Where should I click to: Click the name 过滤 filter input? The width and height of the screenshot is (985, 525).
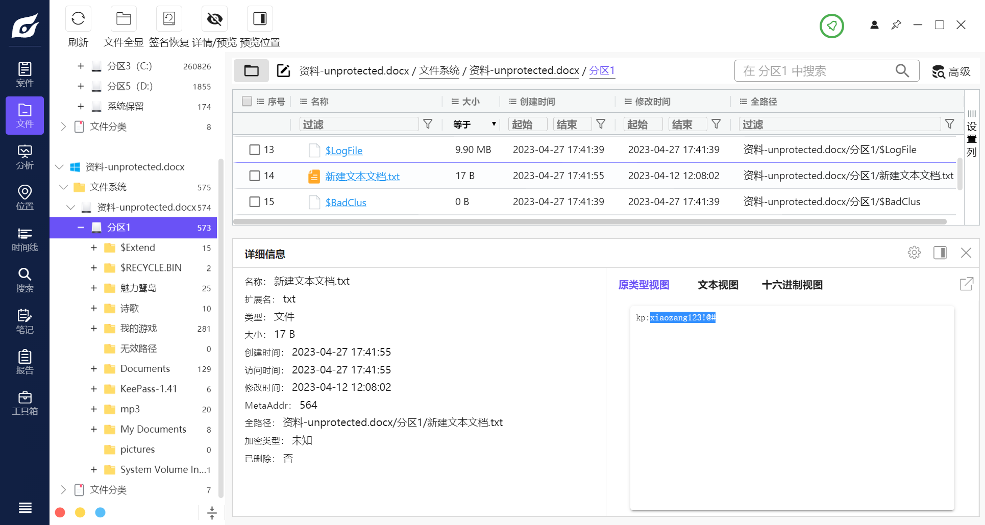coord(359,124)
